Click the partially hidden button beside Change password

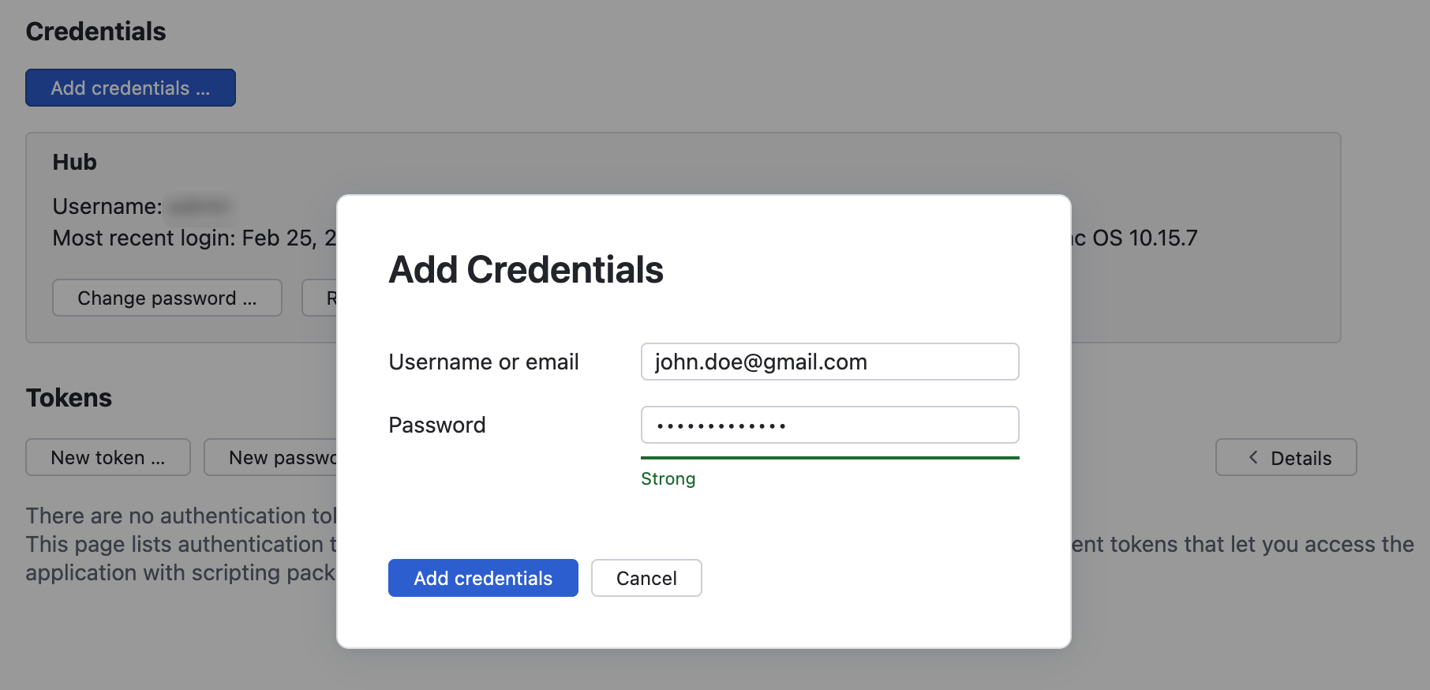(x=320, y=298)
